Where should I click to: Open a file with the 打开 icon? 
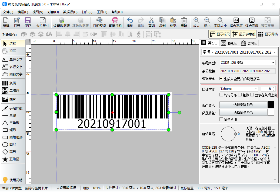(x=17, y=22)
